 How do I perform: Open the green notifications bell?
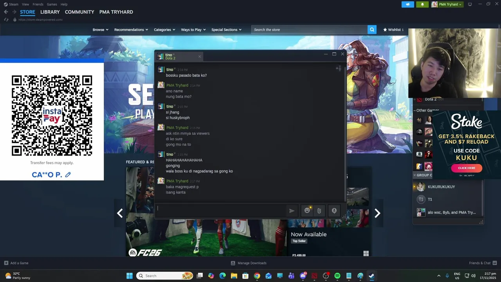pyautogui.click(x=422, y=4)
